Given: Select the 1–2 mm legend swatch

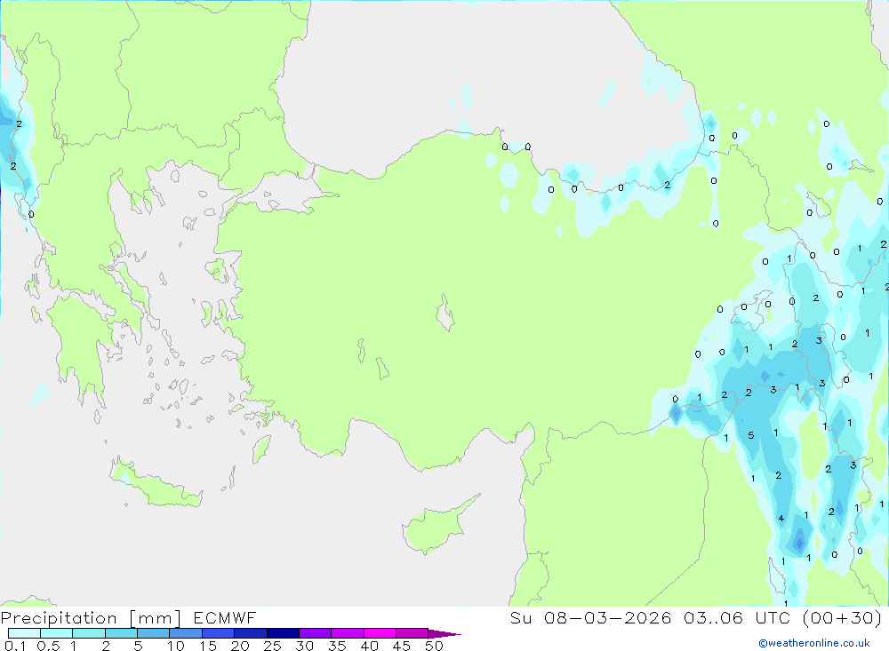Looking at the screenshot, I should pyautogui.click(x=89, y=633).
